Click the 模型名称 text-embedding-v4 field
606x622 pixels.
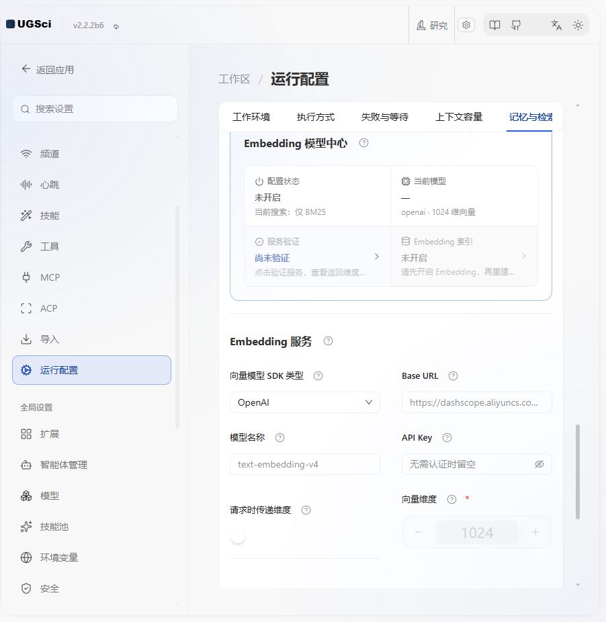point(305,465)
